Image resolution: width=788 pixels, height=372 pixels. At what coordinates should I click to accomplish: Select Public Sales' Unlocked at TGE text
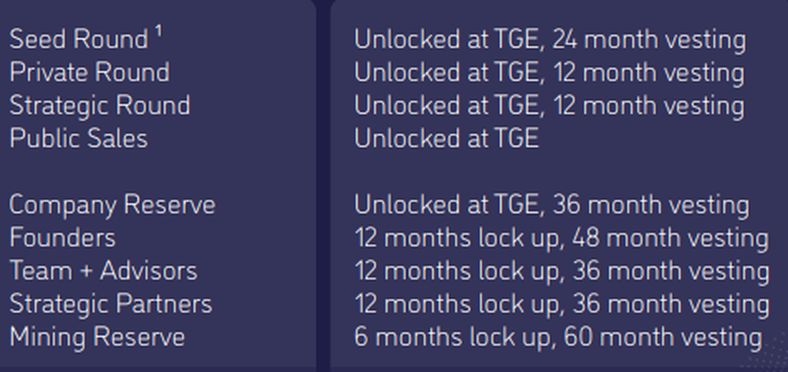click(447, 139)
